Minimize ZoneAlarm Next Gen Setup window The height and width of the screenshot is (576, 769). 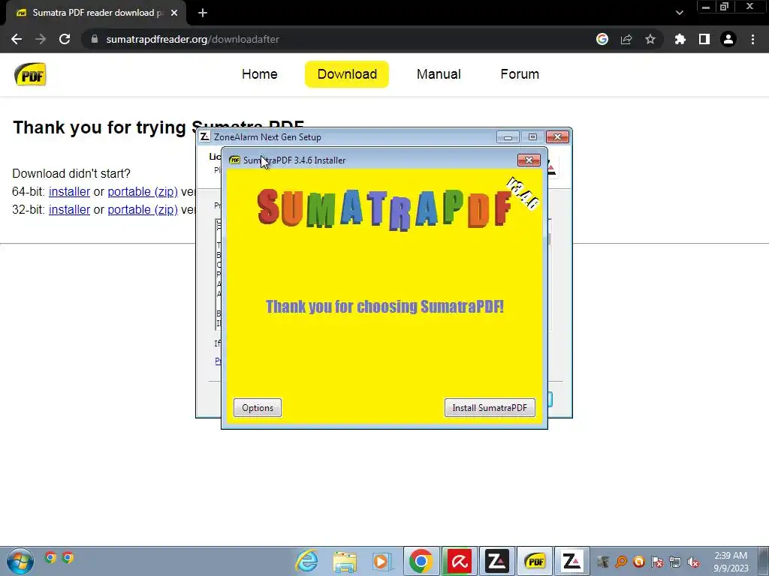click(508, 137)
